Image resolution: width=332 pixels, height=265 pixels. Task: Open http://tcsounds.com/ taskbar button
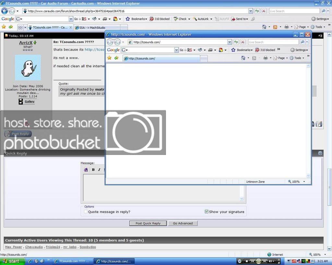click(x=114, y=261)
